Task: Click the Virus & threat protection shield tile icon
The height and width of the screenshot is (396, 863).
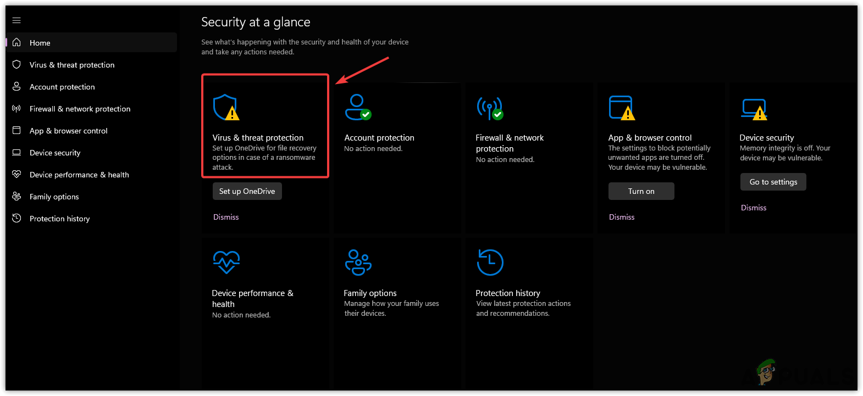Action: pyautogui.click(x=225, y=107)
